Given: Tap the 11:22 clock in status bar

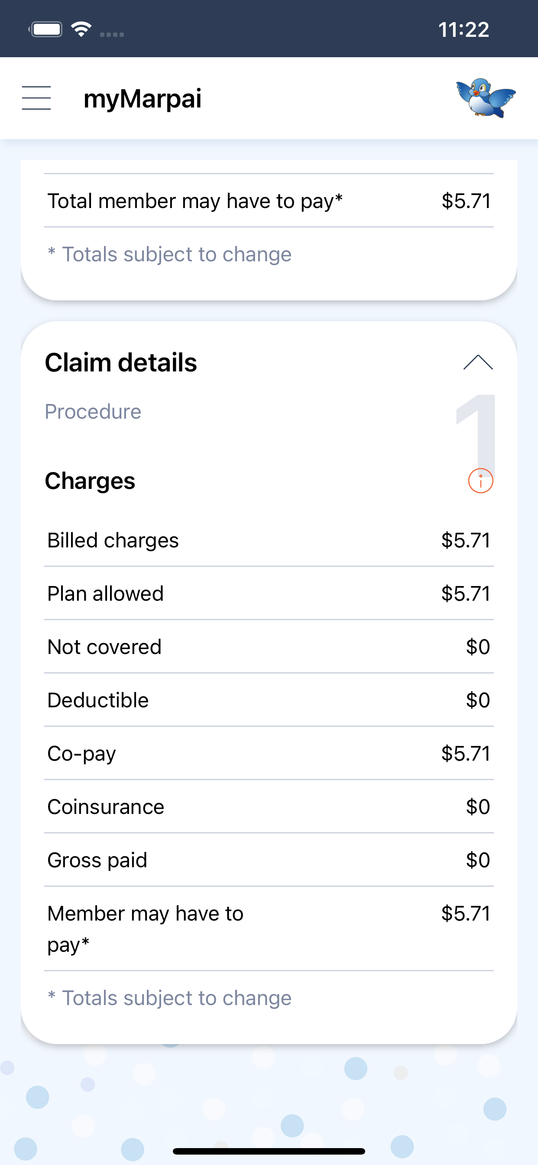Looking at the screenshot, I should click(463, 30).
